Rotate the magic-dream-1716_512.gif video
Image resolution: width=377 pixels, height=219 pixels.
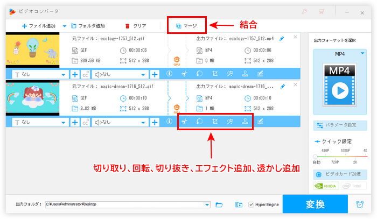[x=200, y=122]
